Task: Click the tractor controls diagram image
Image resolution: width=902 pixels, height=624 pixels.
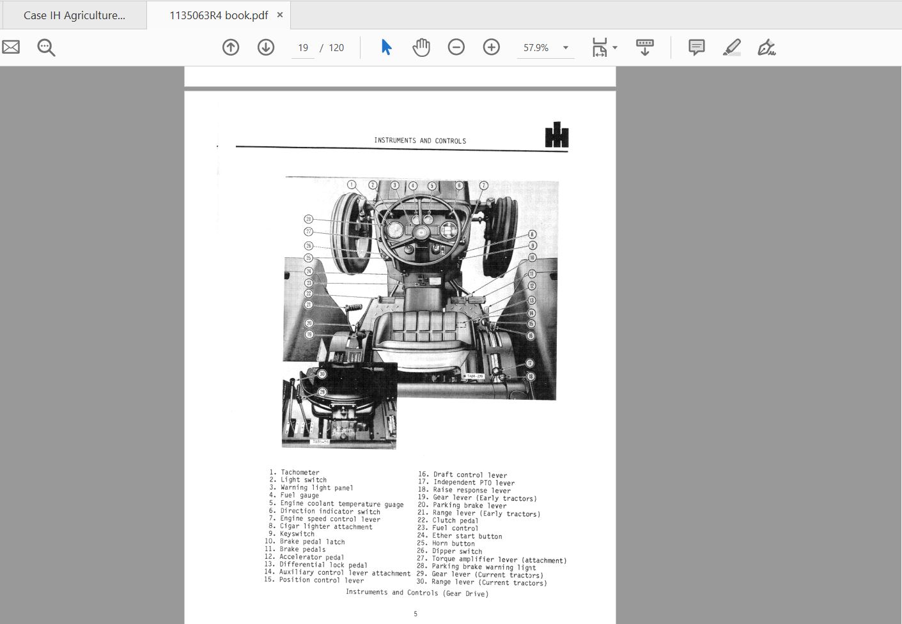Action: pyautogui.click(x=420, y=314)
